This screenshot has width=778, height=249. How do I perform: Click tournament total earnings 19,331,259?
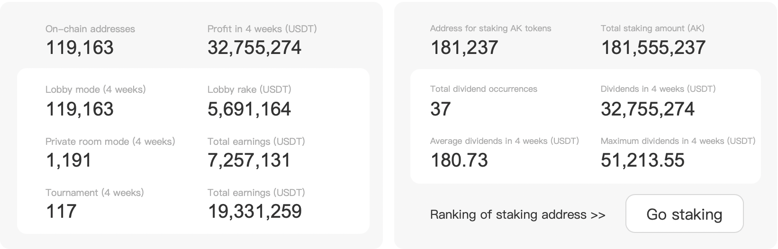(x=254, y=211)
